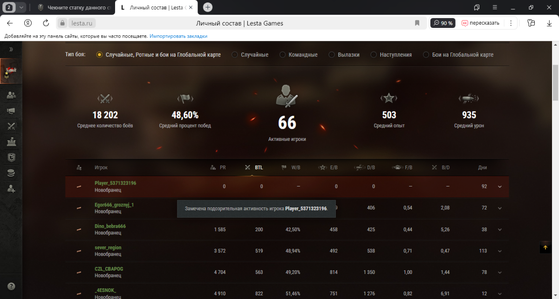Click the yellow scroll-to-top arrow button
Viewport: 559px width, 299px height.
545,248
